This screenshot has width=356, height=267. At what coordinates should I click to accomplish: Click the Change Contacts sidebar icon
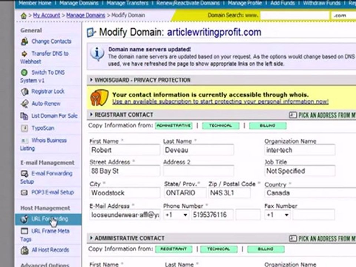24,42
